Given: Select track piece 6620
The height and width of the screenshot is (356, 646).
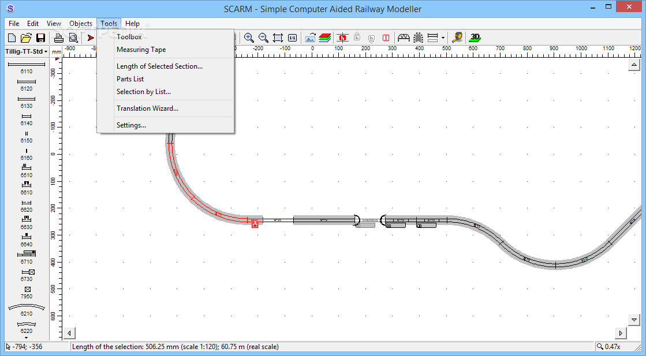Looking at the screenshot, I should point(27,206).
